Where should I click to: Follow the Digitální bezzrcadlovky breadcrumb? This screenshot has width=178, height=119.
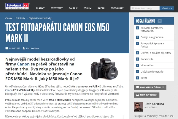(x=40, y=18)
